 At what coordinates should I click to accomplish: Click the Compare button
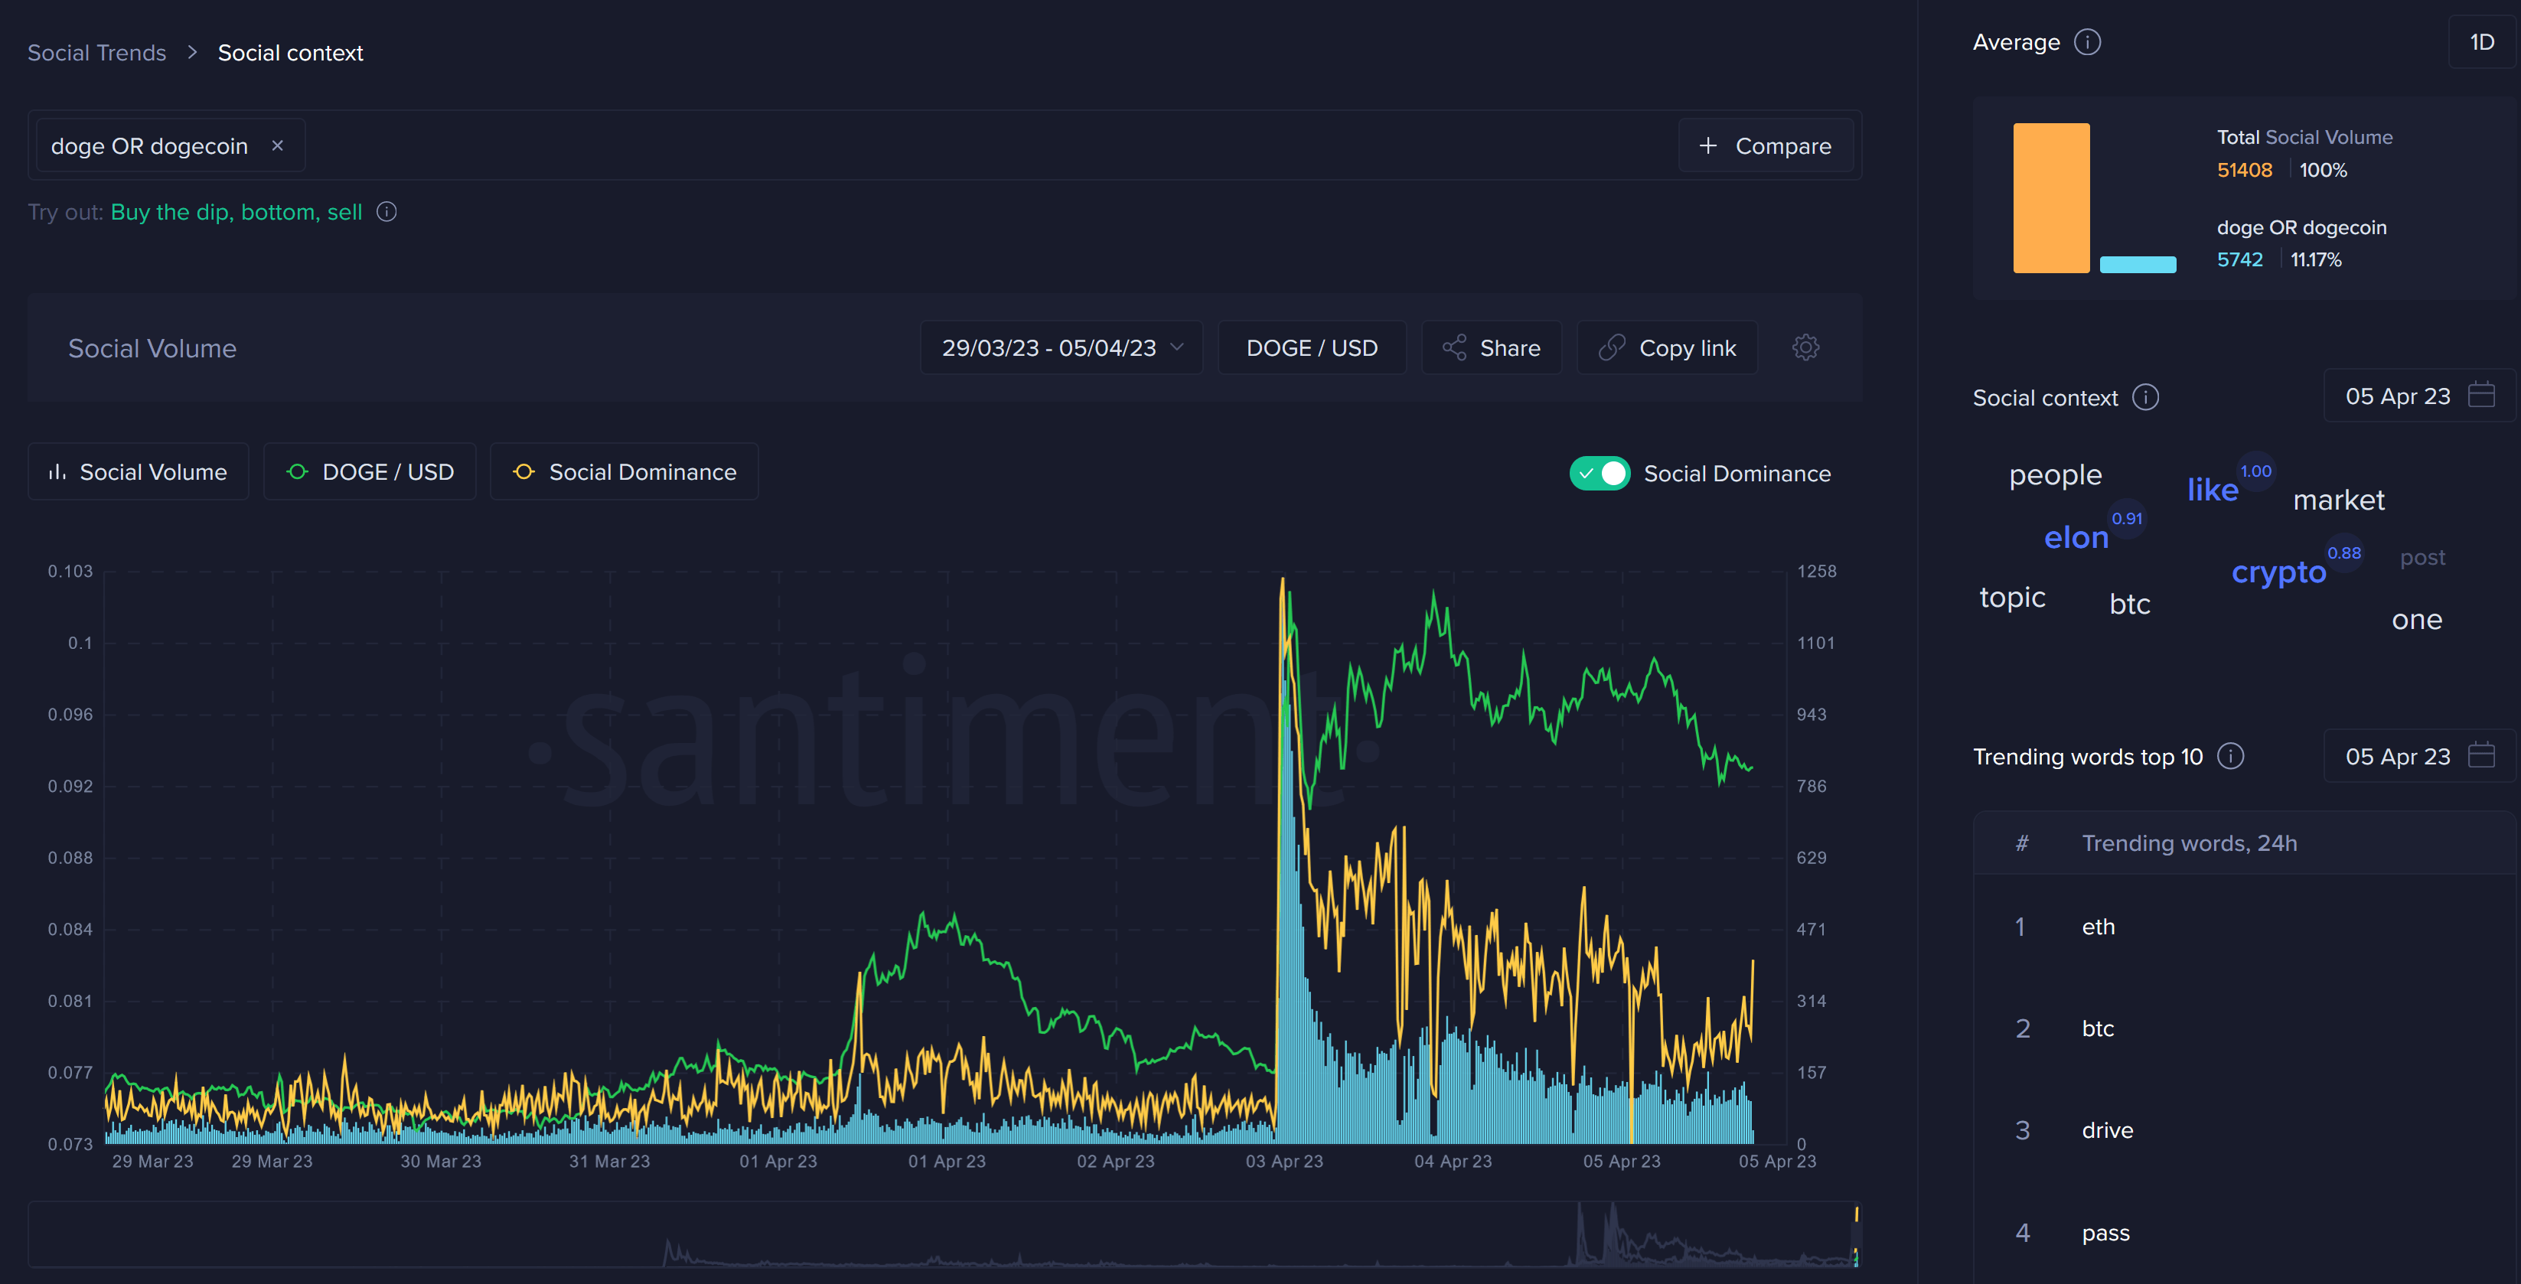pos(1766,145)
